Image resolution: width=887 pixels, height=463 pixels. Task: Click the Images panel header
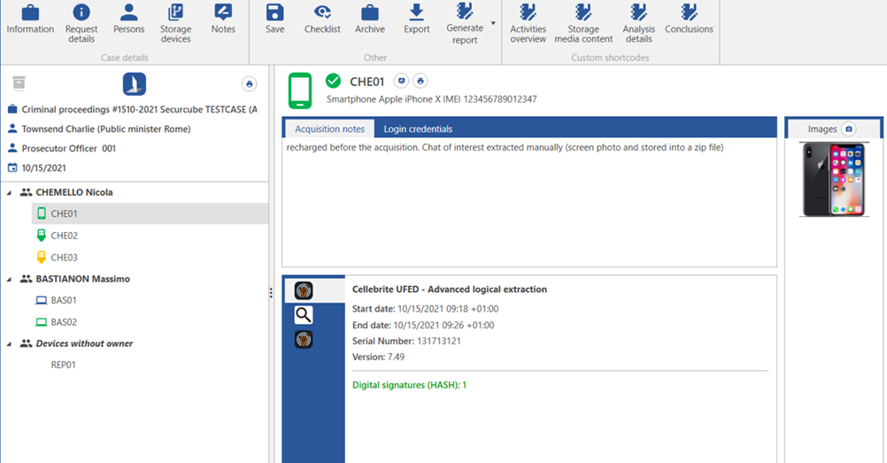[x=833, y=129]
